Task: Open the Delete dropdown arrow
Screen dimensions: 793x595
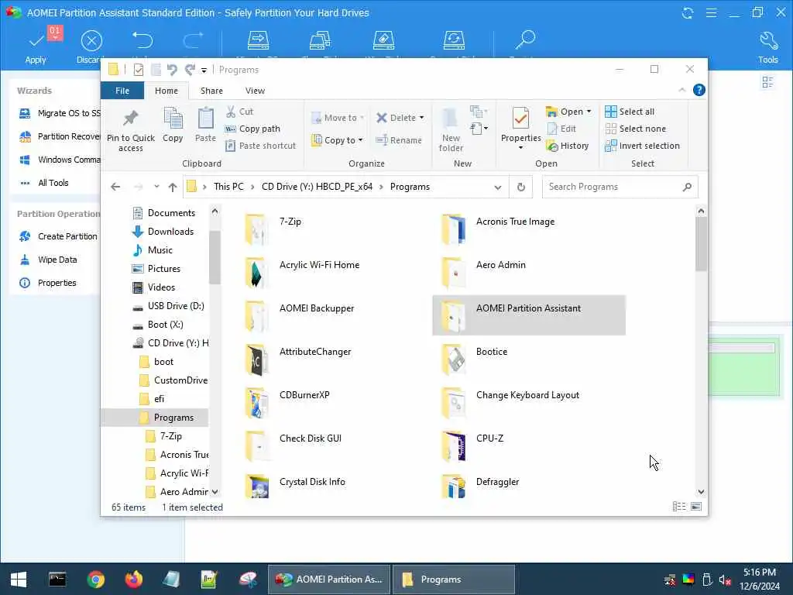Action: (421, 118)
